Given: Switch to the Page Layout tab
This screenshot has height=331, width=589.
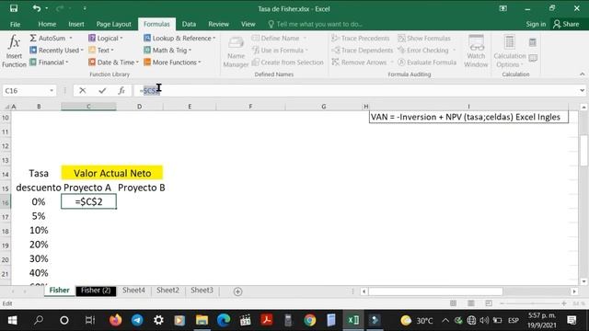Looking at the screenshot, I should coord(113,24).
